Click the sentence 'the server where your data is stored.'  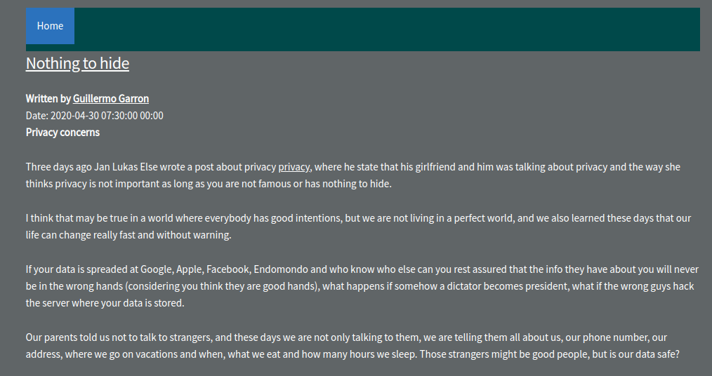pos(105,303)
